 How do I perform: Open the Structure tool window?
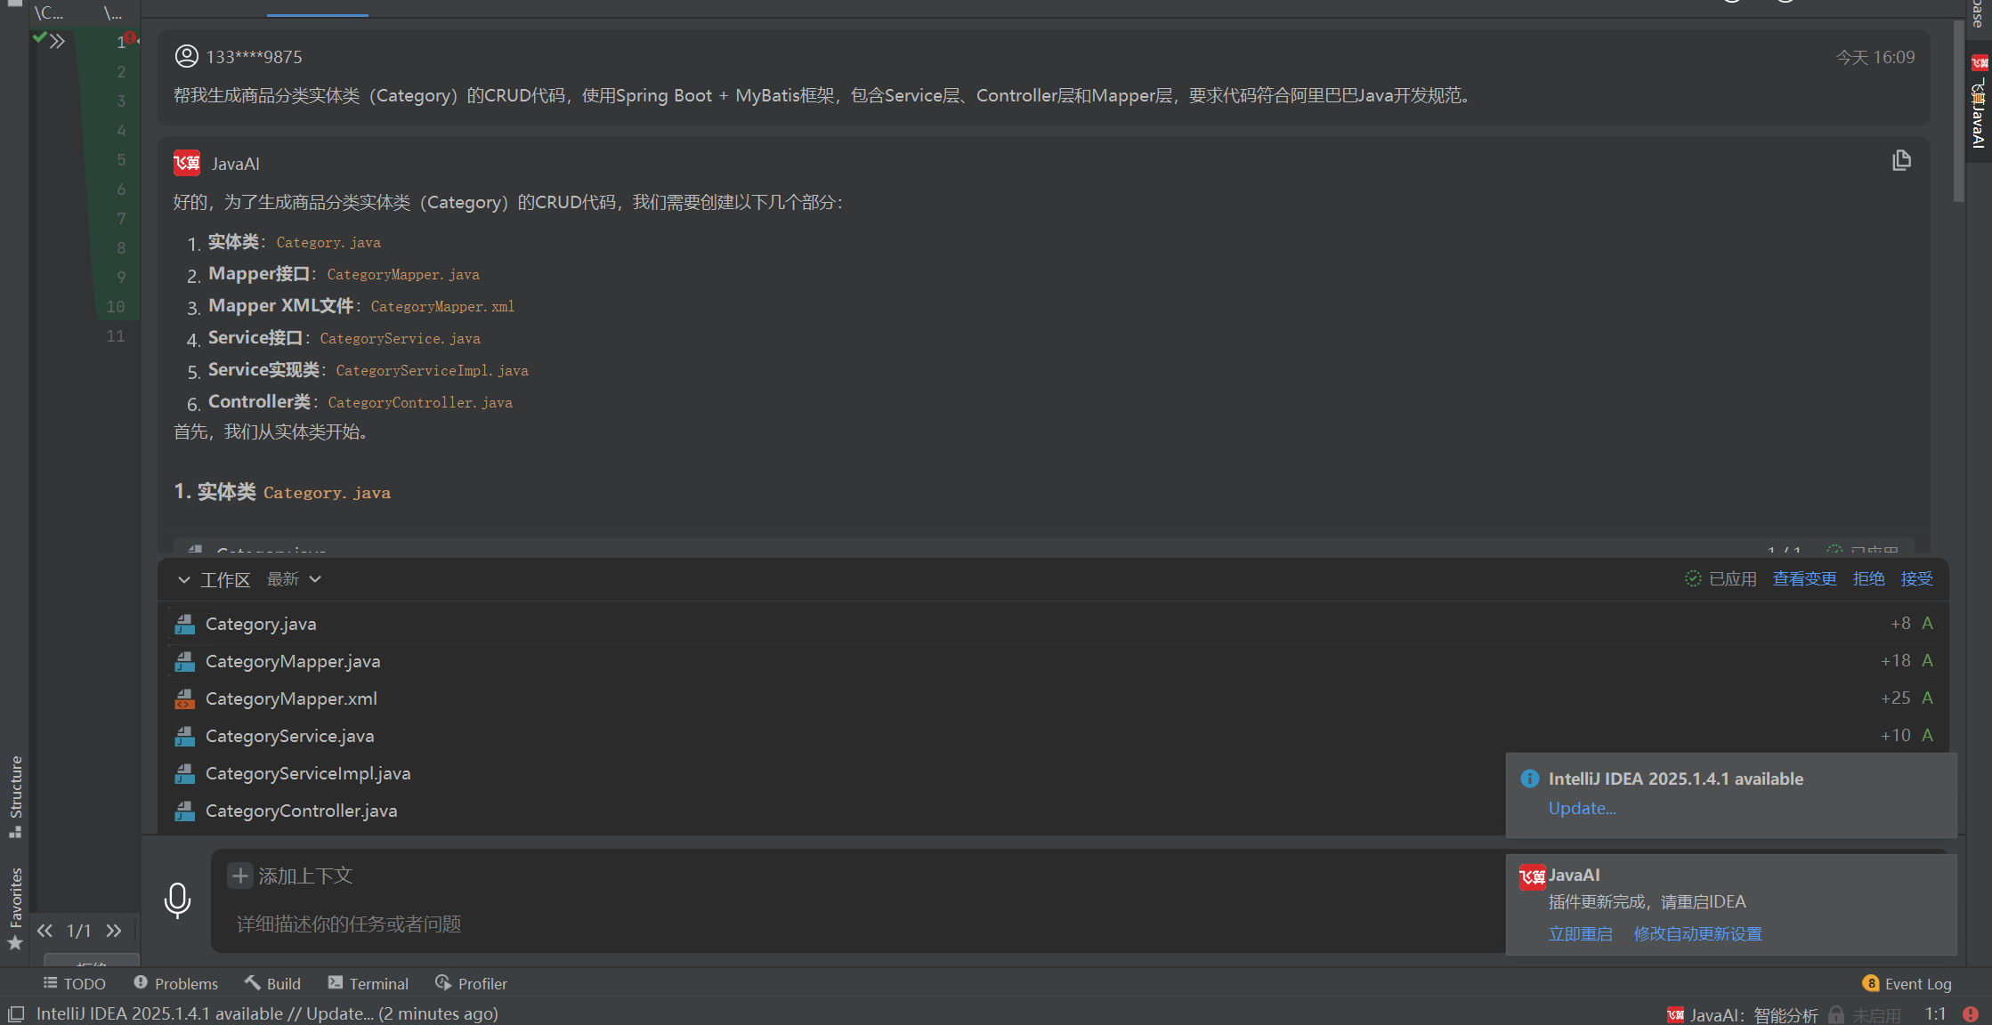click(15, 796)
